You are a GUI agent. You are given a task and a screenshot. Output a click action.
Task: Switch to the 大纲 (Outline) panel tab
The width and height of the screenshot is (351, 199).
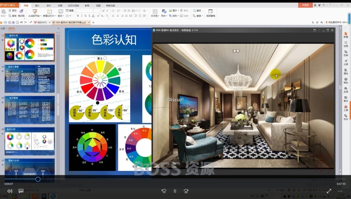click(x=3, y=28)
